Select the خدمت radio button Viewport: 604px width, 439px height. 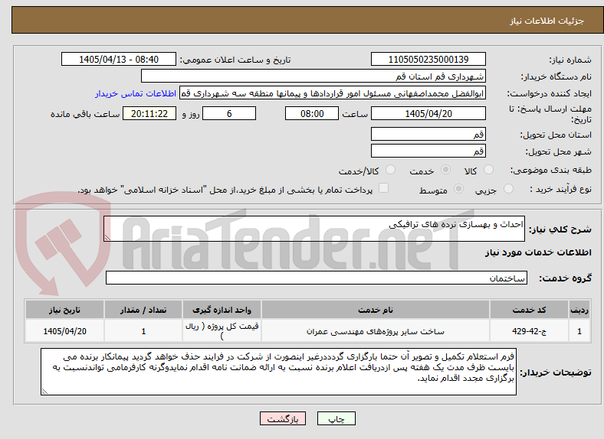445,170
